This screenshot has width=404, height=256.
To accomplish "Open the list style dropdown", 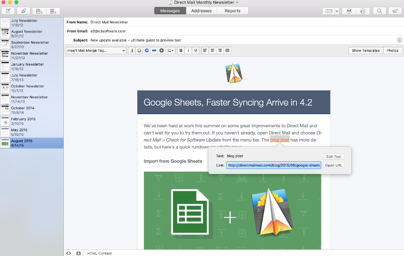I will click(170, 51).
